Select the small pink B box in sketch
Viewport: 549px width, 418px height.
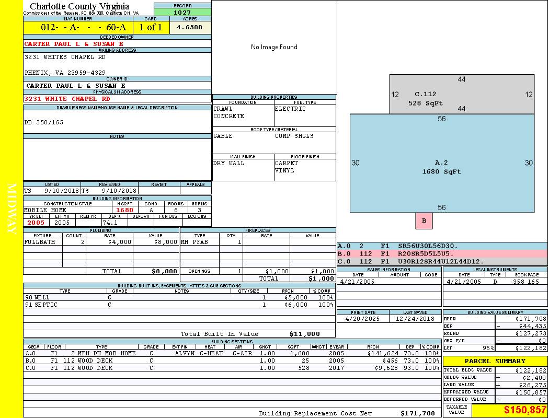tap(424, 220)
